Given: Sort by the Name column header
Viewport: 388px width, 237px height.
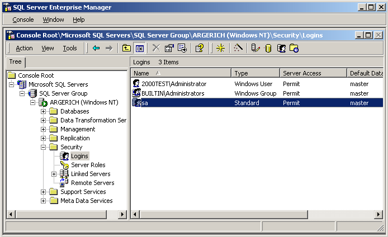Looking at the screenshot, I should 181,73.
